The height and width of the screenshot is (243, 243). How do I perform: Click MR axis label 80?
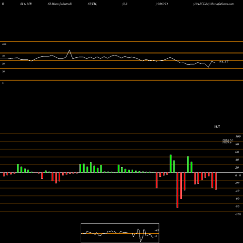tap(237, 144)
